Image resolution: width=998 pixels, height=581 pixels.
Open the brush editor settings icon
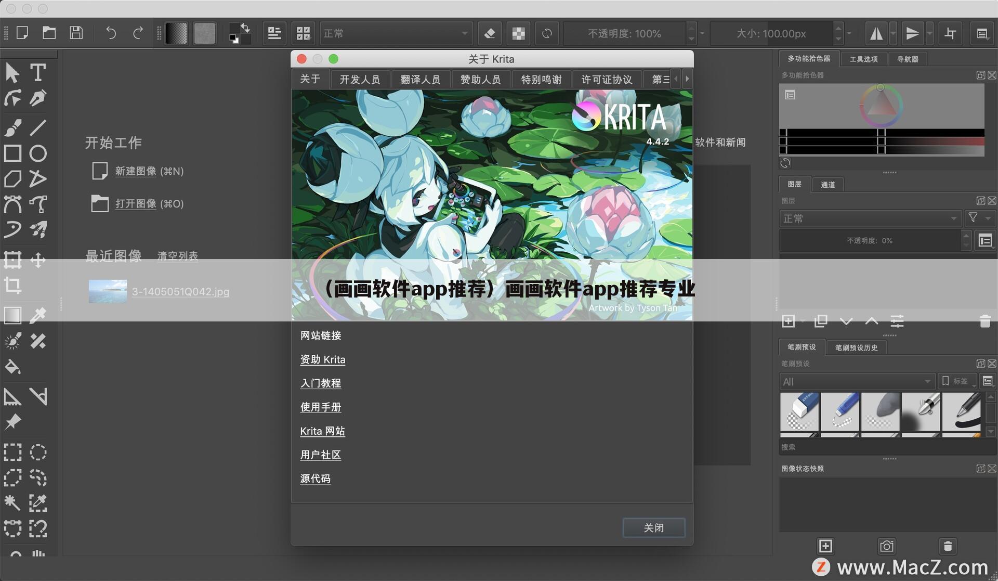(x=274, y=33)
